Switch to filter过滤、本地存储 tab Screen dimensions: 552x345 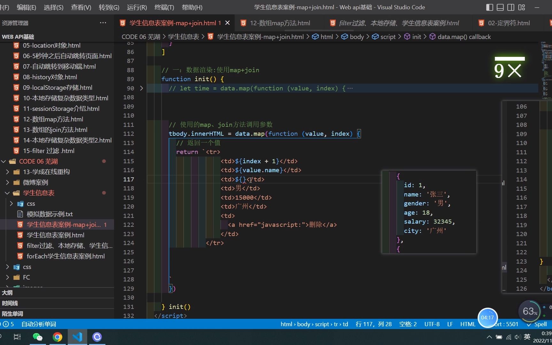[399, 23]
